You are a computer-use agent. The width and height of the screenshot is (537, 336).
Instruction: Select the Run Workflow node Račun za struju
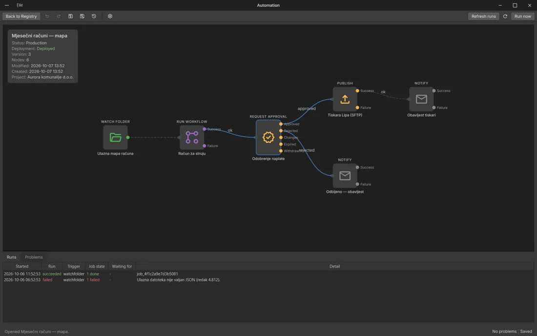tap(192, 137)
